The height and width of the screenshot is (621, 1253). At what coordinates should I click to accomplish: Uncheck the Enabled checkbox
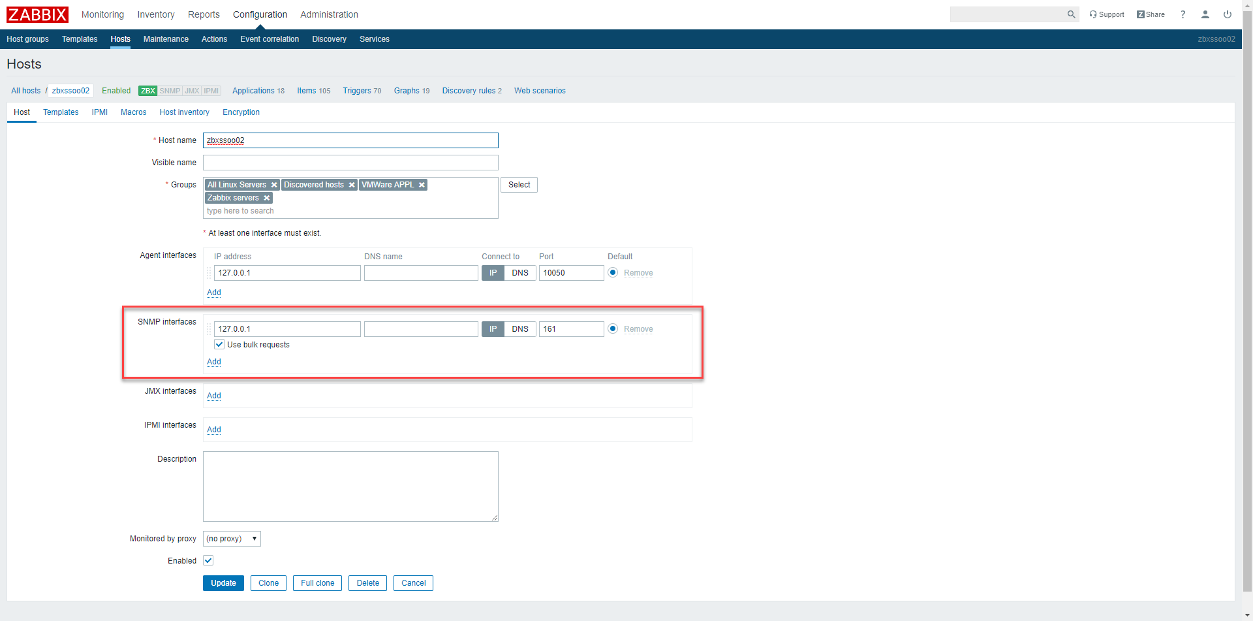[208, 561]
